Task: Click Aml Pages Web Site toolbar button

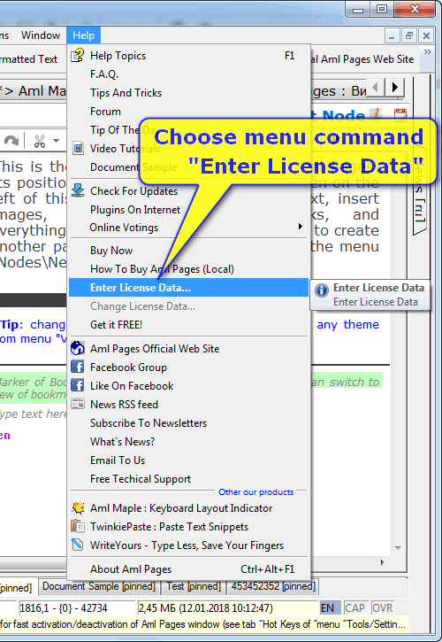Action: (x=362, y=59)
